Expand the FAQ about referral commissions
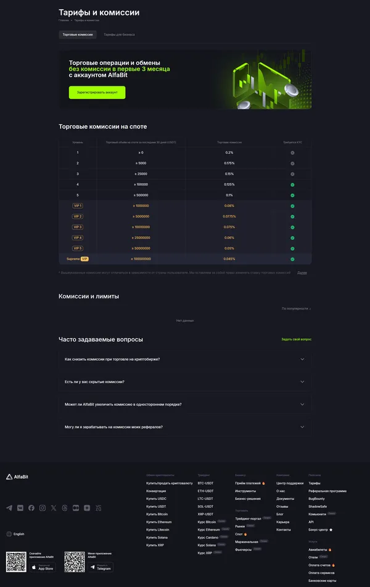This screenshot has width=370, height=587. coord(185,427)
